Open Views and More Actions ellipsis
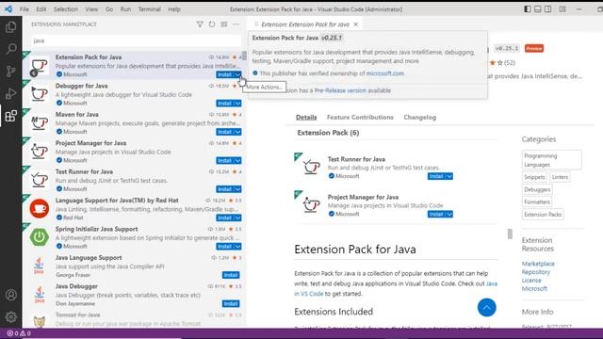 point(236,24)
